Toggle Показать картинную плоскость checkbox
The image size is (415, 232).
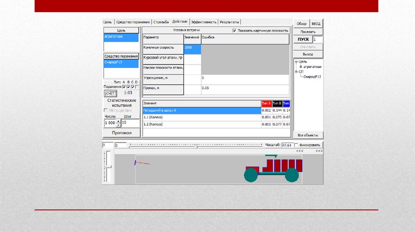pyautogui.click(x=235, y=31)
